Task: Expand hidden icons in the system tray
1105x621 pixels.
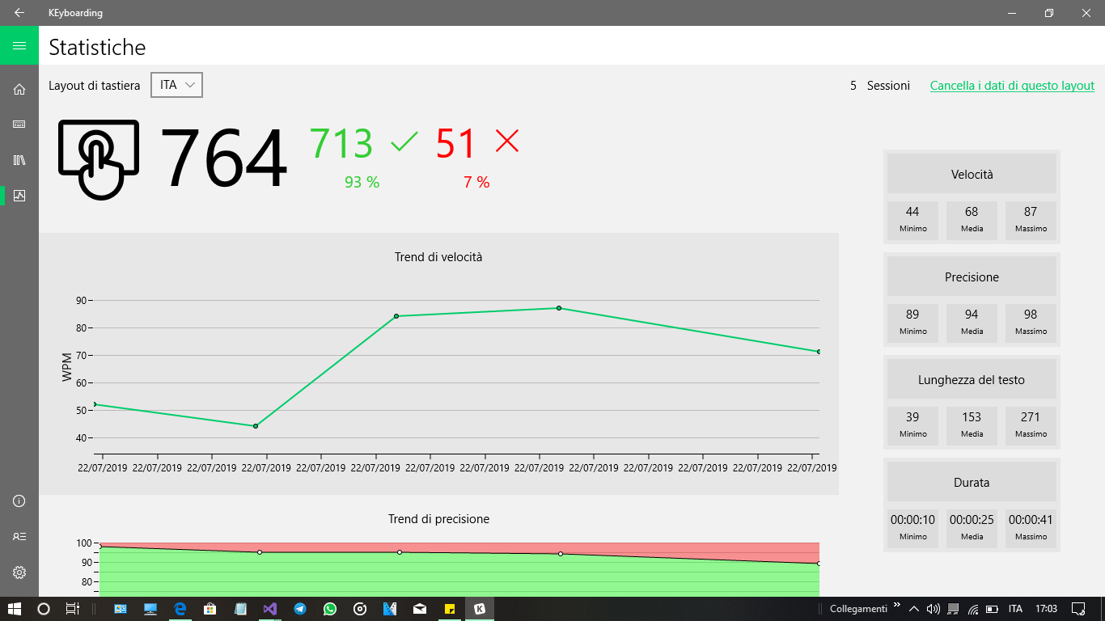Action: (x=914, y=608)
